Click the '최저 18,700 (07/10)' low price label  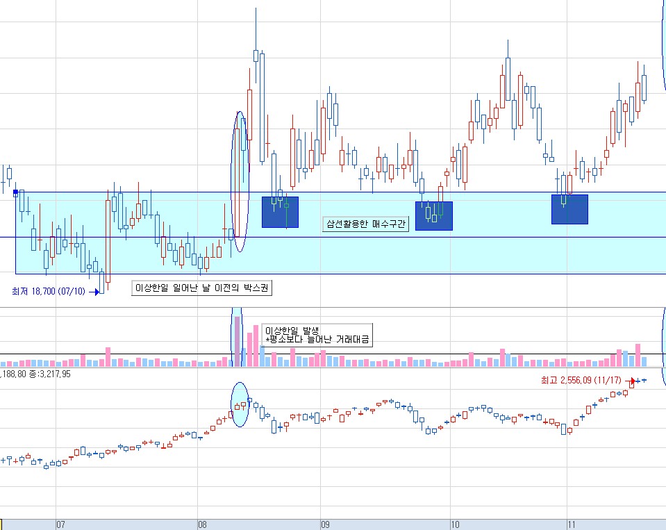tap(49, 291)
